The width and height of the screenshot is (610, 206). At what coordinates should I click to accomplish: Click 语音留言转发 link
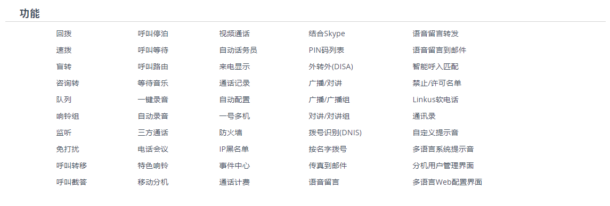click(x=438, y=34)
